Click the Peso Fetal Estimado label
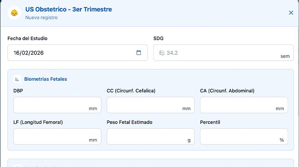The height and width of the screenshot is (167, 299). [x=129, y=122]
